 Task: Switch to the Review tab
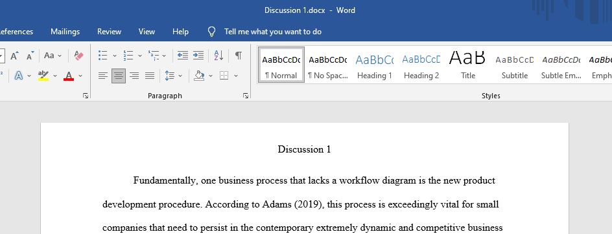pos(110,32)
